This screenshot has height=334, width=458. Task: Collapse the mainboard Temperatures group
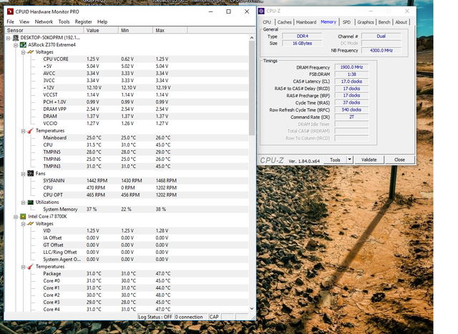click(23, 131)
